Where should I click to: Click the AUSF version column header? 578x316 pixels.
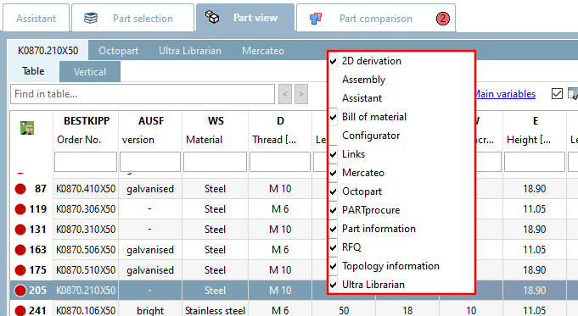pos(150,130)
